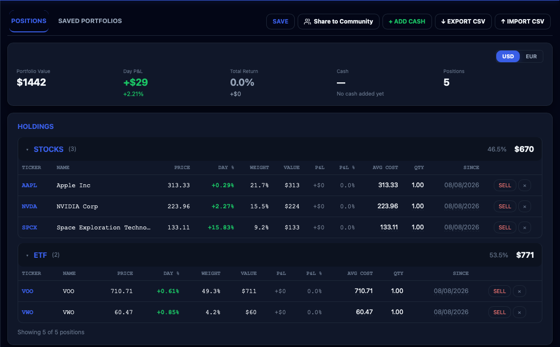Open the VOO ticker link

tap(27, 291)
